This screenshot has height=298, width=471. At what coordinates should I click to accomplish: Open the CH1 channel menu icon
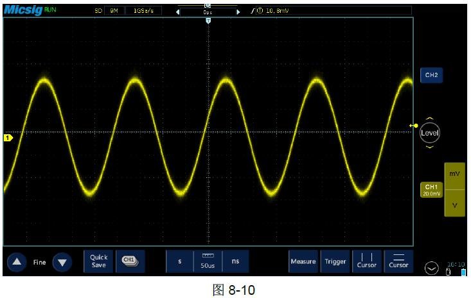130,261
